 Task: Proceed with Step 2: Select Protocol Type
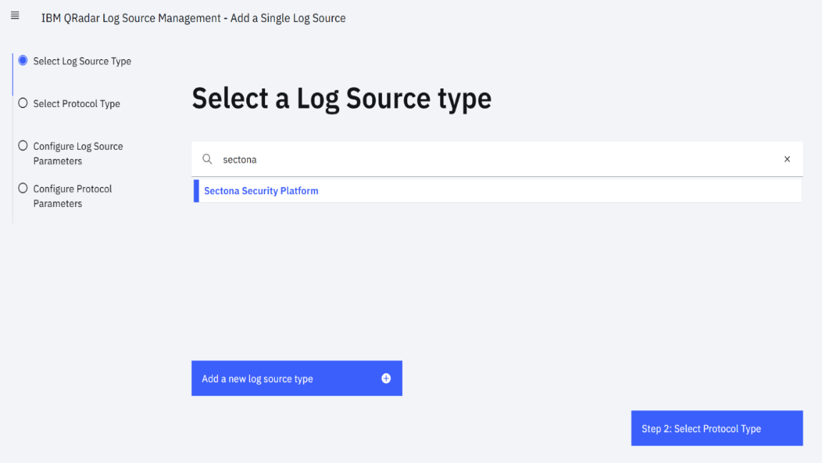click(x=716, y=428)
